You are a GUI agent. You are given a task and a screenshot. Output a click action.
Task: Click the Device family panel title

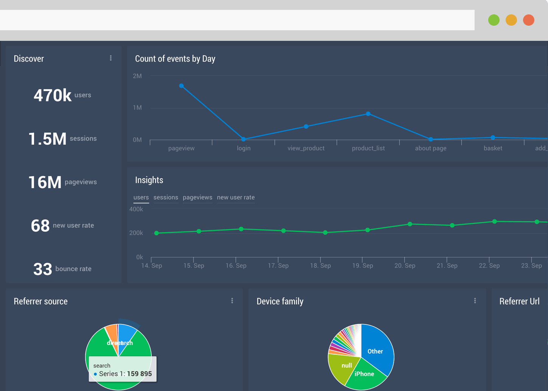pos(280,301)
